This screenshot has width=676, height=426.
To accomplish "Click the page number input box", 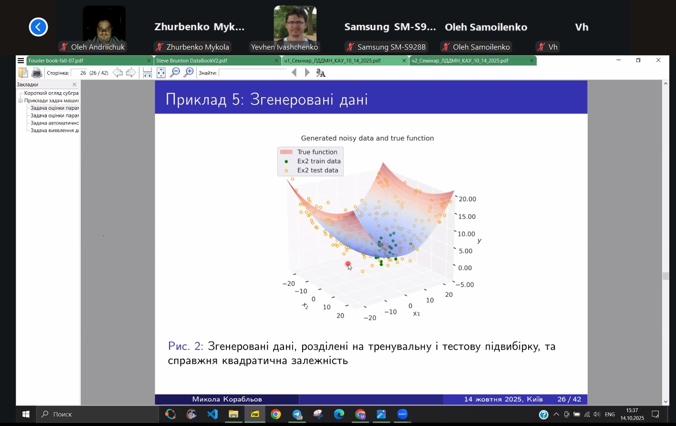I will (x=80, y=73).
